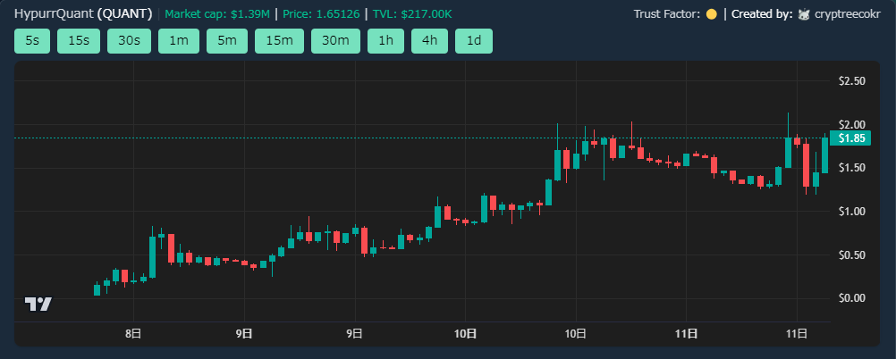Click the HypurrQuant (QUANT) title
The image size is (896, 359).
click(83, 13)
